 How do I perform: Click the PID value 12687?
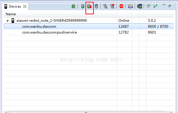[x=123, y=26]
